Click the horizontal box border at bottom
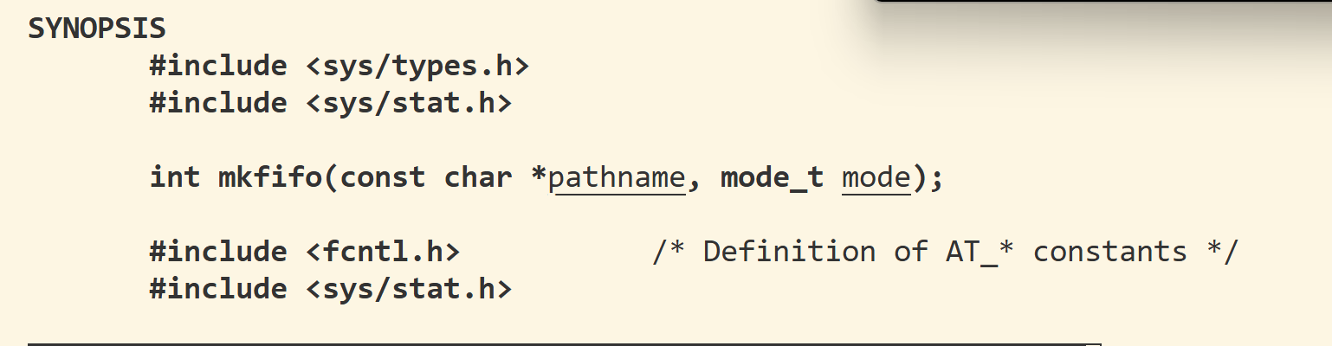The image size is (1332, 346). pyautogui.click(x=564, y=343)
